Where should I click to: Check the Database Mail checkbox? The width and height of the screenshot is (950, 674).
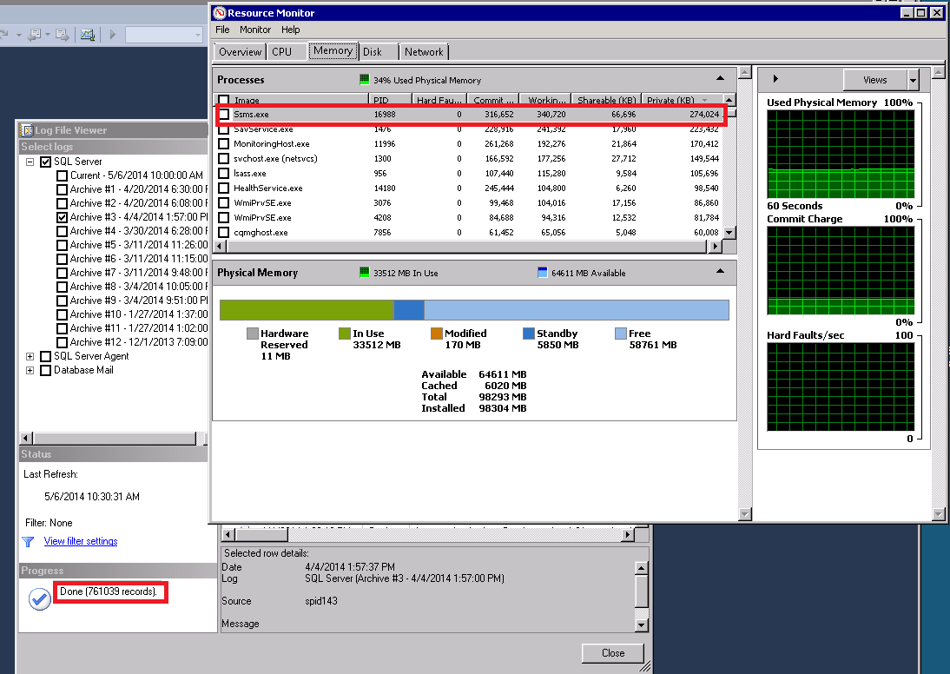[x=45, y=370]
